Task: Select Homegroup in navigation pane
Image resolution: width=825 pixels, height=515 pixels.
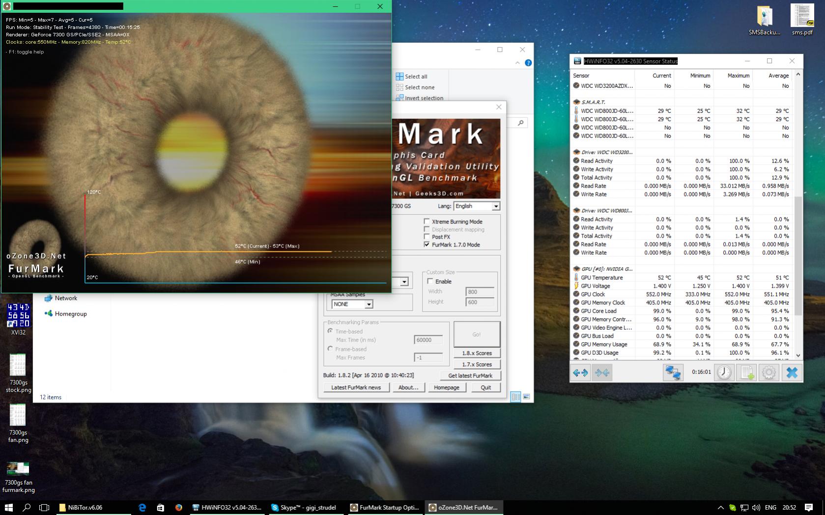Action: 70,314
